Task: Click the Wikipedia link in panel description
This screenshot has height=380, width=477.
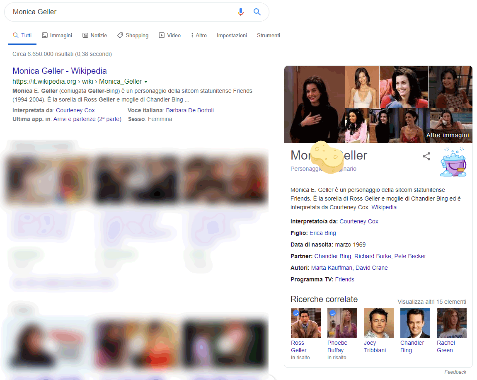Action: 384,207
